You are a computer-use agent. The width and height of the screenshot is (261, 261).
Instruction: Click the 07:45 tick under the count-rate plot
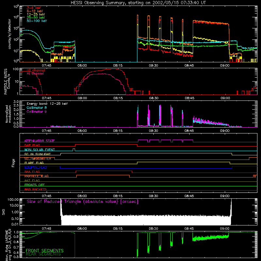[46, 66]
